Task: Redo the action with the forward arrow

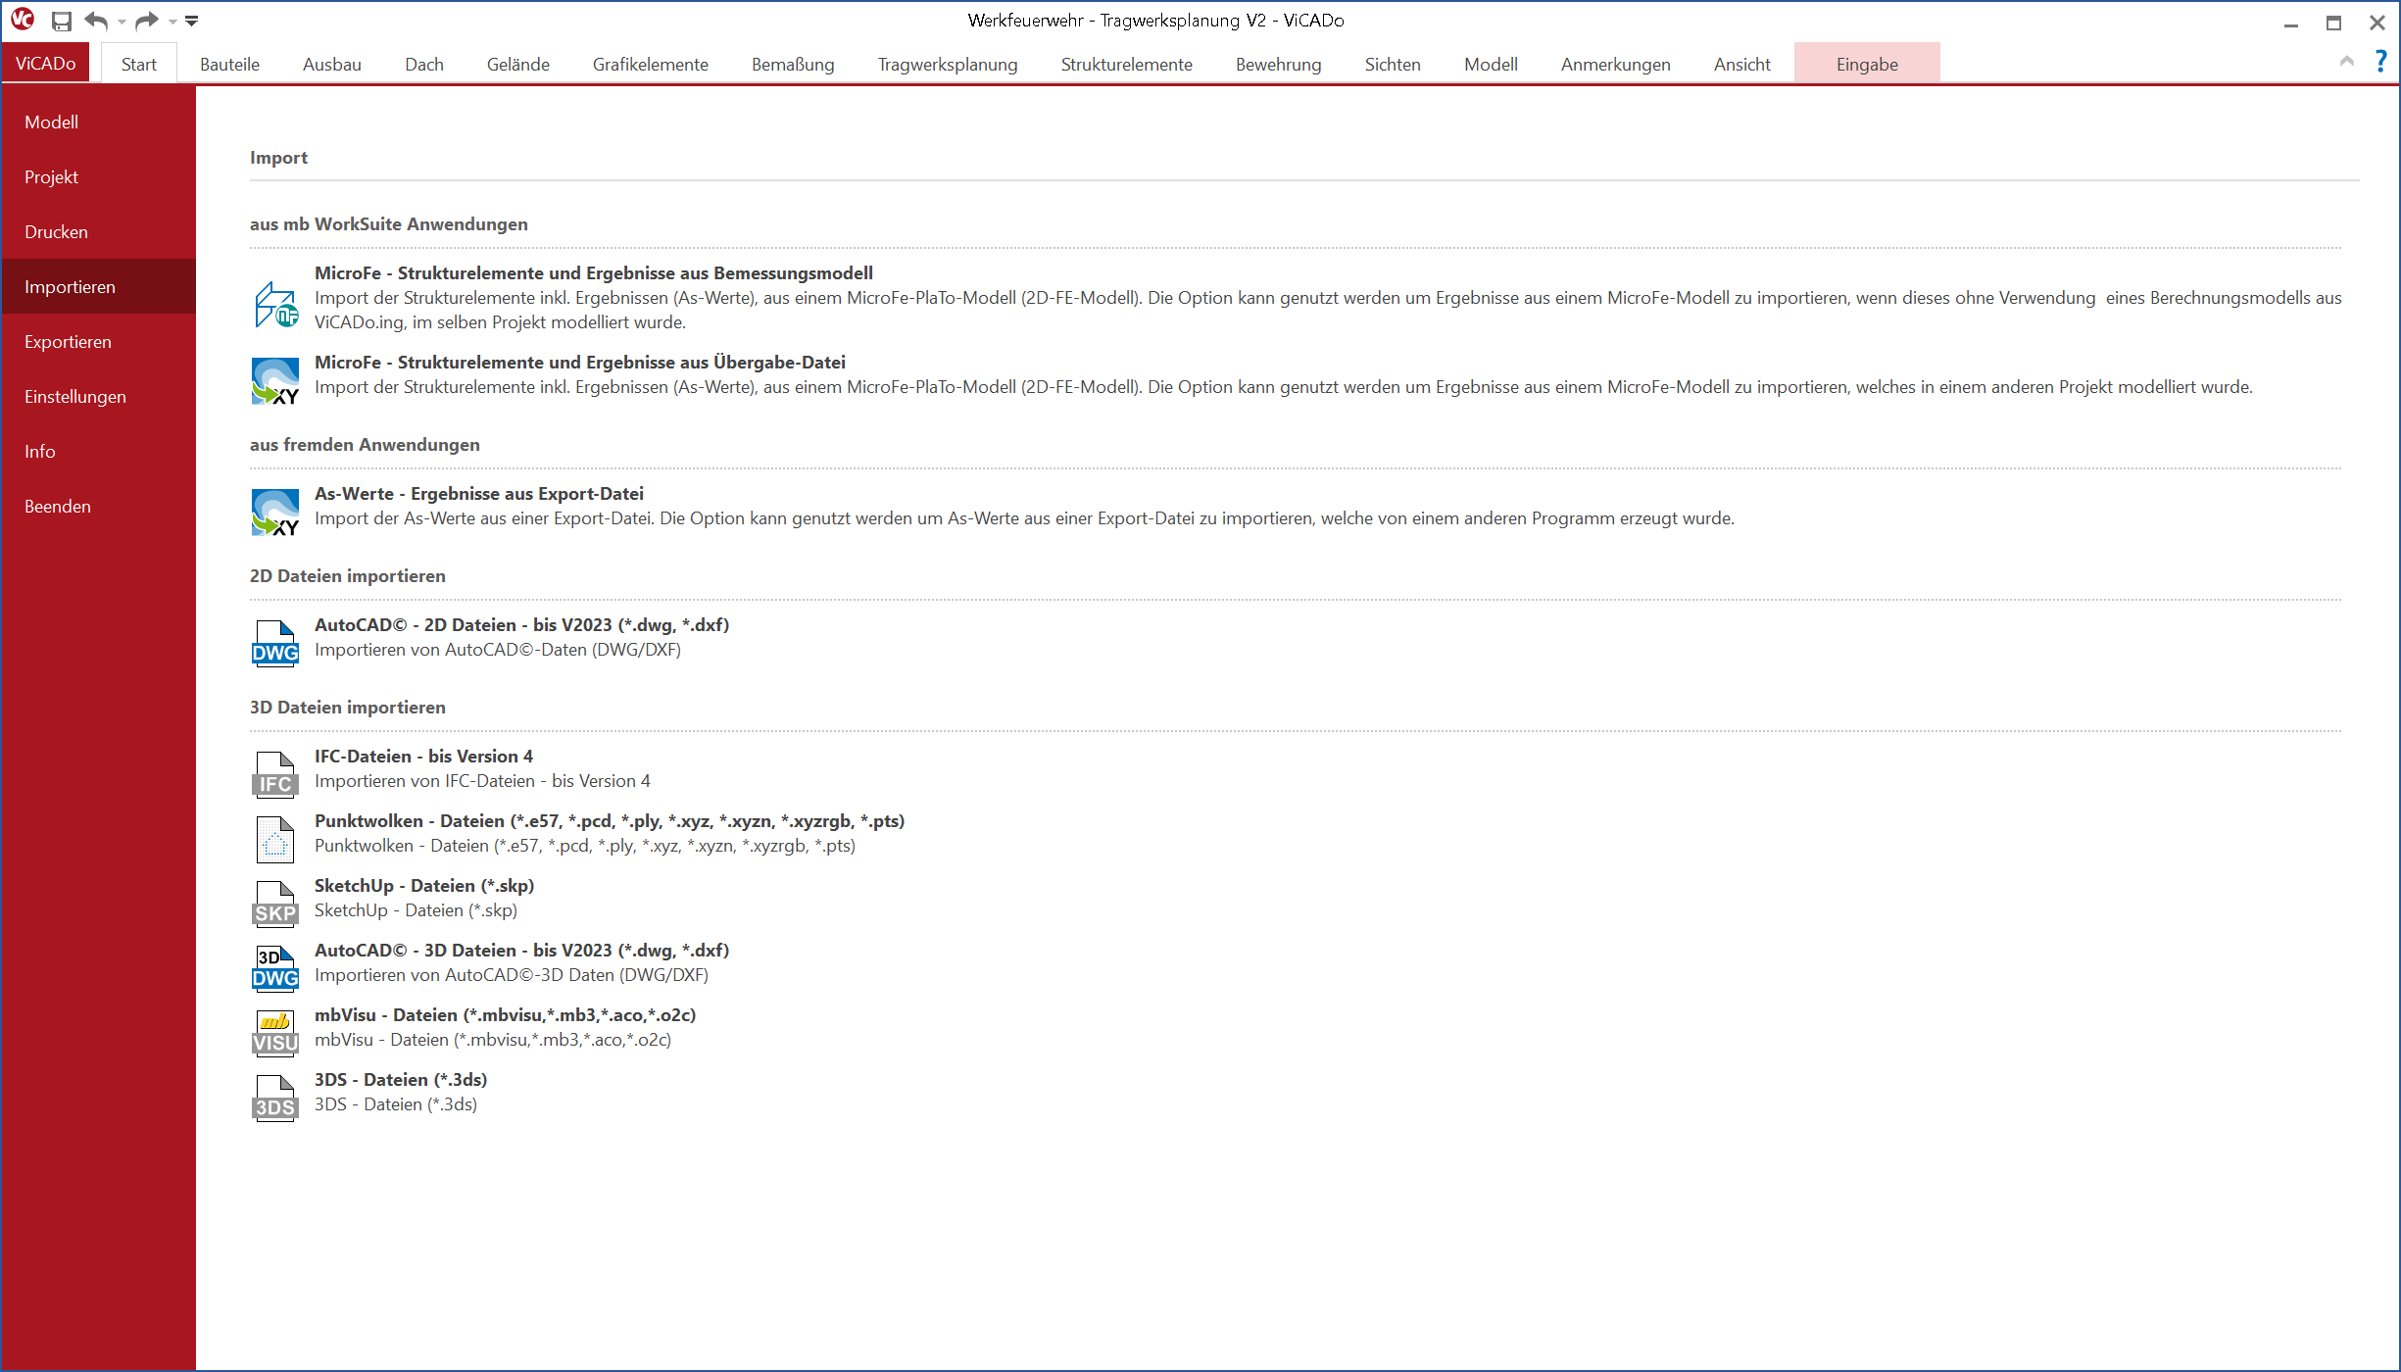Action: click(147, 21)
